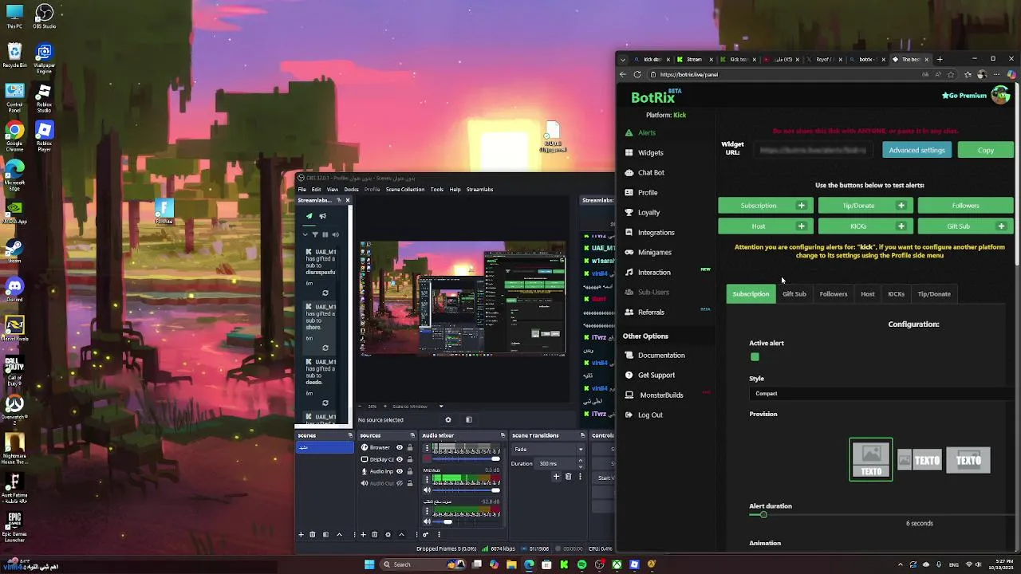Open audio mixer advanced properties gear icon
The height and width of the screenshot is (574, 1021).
point(425,534)
